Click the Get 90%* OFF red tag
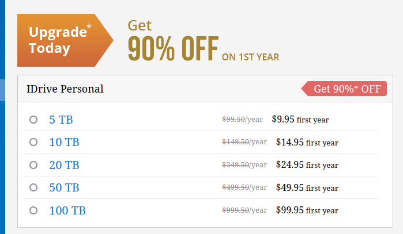The height and width of the screenshot is (234, 403). pyautogui.click(x=344, y=89)
